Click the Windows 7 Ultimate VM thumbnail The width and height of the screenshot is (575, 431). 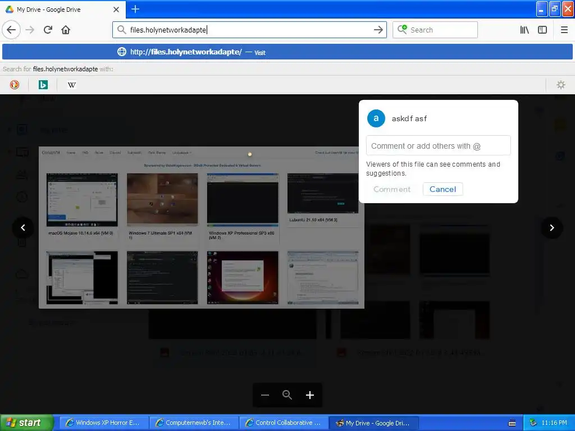pos(162,200)
